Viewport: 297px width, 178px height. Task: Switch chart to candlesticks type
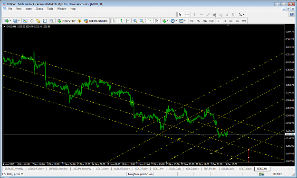coord(121,21)
